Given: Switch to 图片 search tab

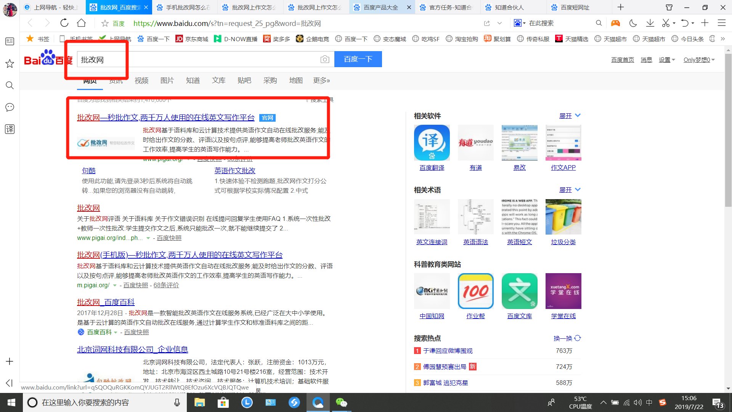Looking at the screenshot, I should [x=167, y=80].
